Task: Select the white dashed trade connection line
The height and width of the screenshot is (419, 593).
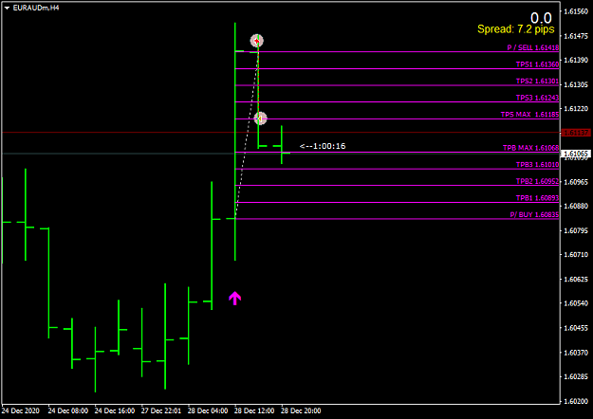Action: click(x=246, y=137)
